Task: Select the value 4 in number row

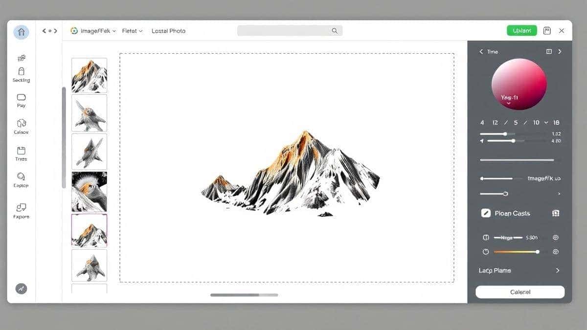Action: point(482,123)
